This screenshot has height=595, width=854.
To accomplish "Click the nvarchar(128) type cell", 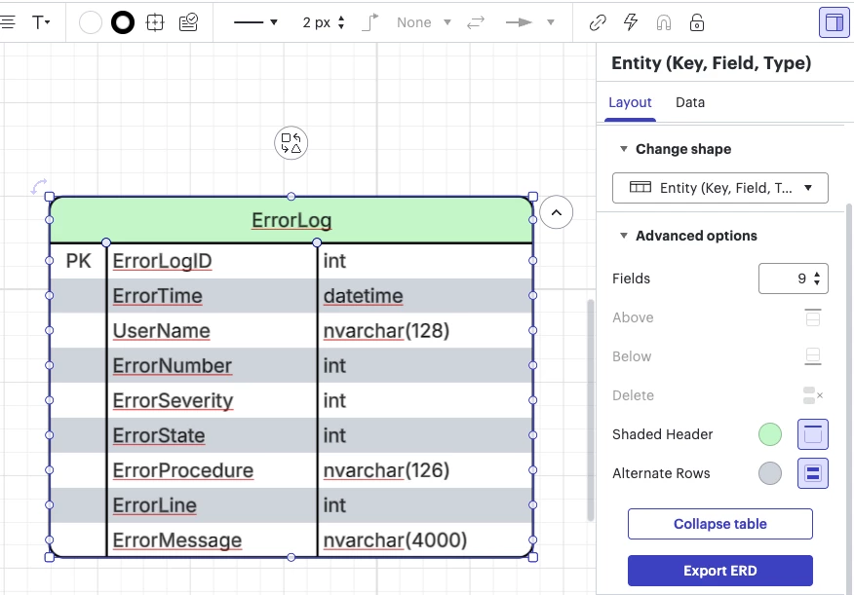I will 425,330.
